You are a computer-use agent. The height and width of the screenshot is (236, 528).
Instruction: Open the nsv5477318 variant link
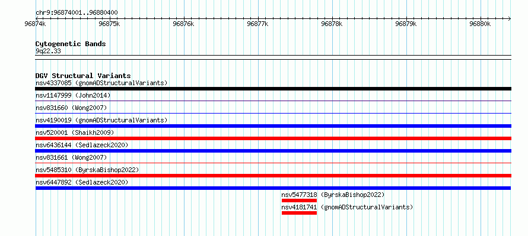[x=299, y=195]
